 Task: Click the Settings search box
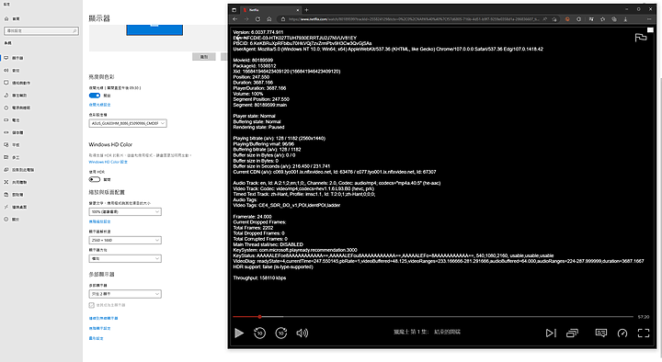[x=41, y=31]
